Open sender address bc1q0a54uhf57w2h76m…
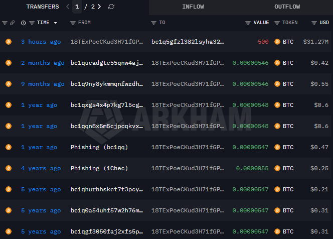The image size is (333, 239). tap(107, 210)
